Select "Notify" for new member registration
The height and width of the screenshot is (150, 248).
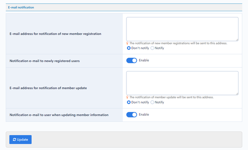[x=152, y=48]
